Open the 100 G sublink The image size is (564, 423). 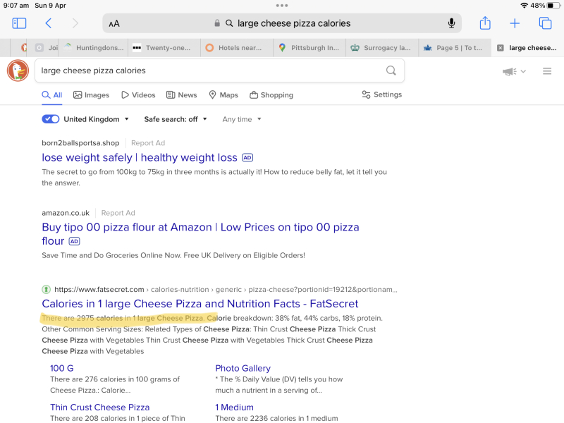[62, 368]
